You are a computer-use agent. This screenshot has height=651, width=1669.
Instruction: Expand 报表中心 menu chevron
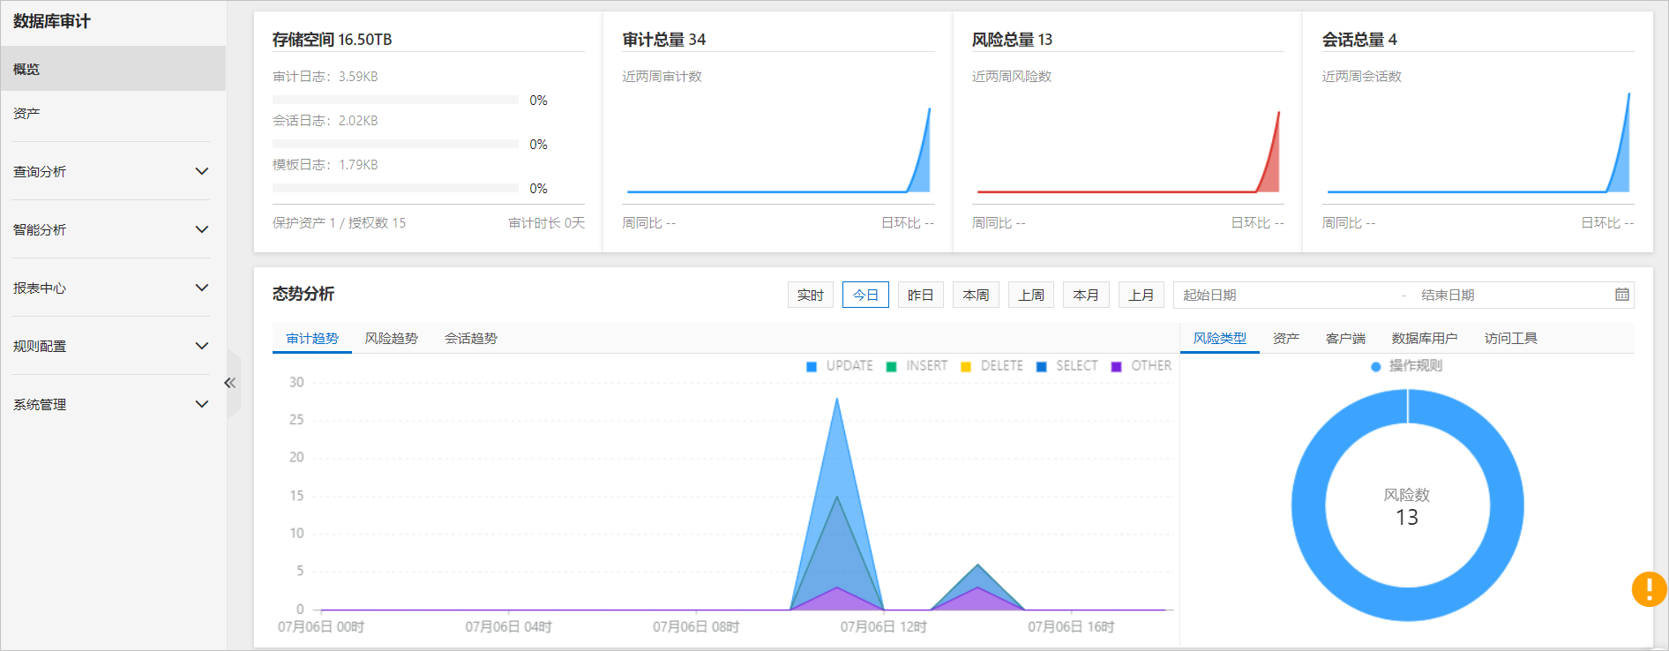201,288
